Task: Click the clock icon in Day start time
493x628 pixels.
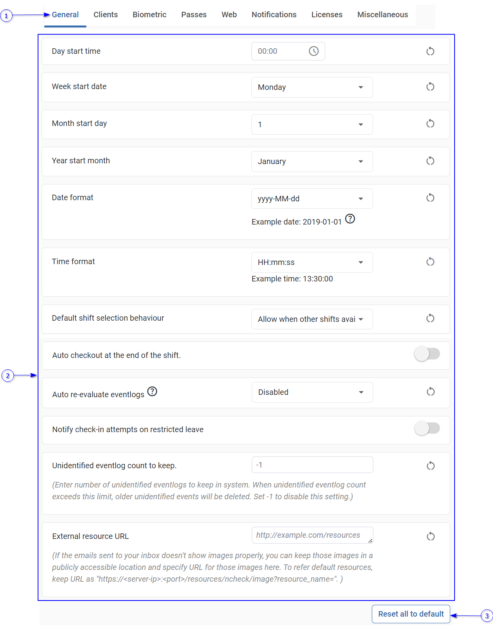Action: (313, 51)
